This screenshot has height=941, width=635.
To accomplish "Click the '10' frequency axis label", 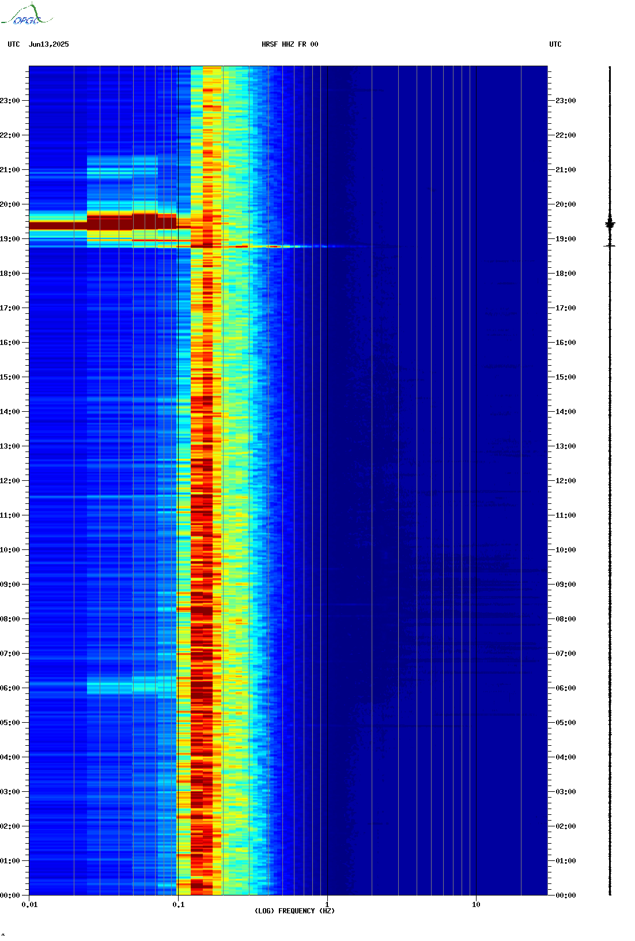I will pyautogui.click(x=476, y=905).
